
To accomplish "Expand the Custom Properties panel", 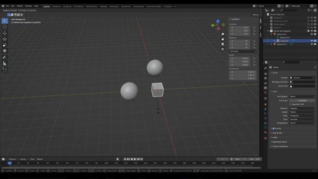I will point(280,146).
